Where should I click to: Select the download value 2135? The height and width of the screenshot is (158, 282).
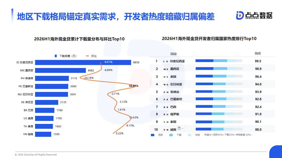pos(63,102)
